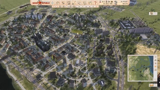Set game to normal play speed
This screenshot has width=160, height=90.
pos(109,2)
